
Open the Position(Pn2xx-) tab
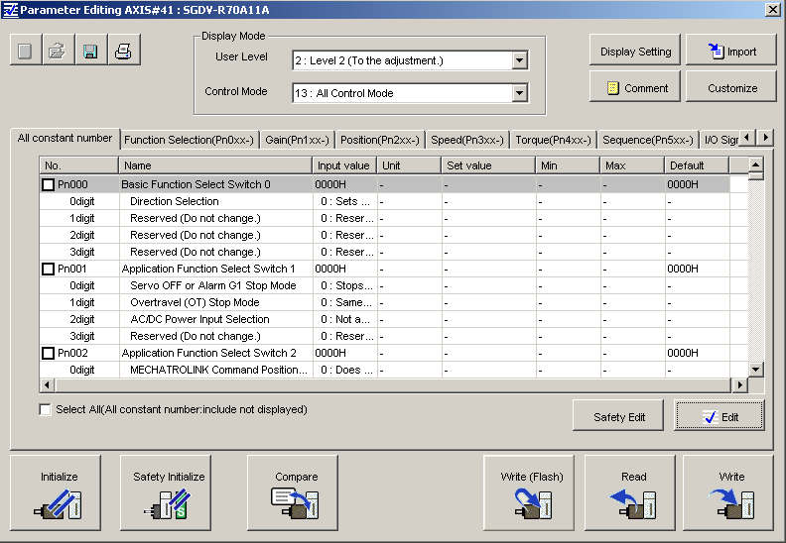pyautogui.click(x=380, y=140)
